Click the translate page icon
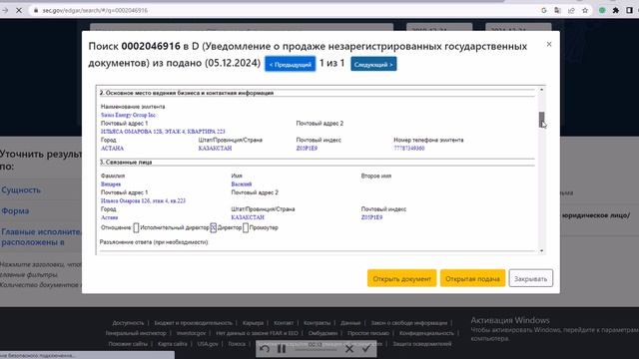Image resolution: width=639 pixels, height=359 pixels. tap(557, 11)
